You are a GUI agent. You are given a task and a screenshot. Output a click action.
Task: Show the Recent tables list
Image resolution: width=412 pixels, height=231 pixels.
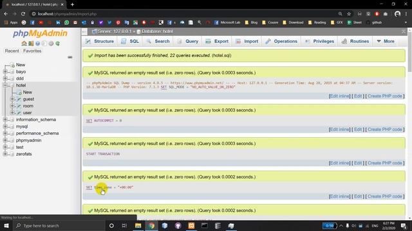click(12, 51)
